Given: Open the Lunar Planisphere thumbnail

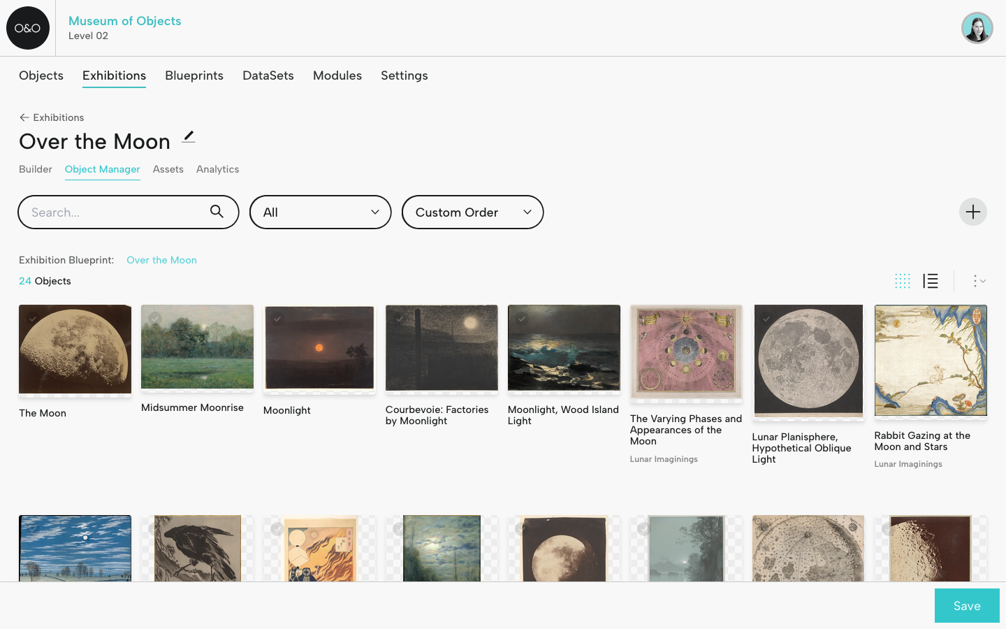Looking at the screenshot, I should [808, 361].
